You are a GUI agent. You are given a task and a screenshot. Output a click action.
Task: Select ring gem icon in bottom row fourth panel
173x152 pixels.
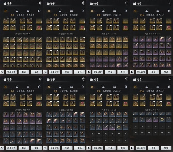tap(169, 87)
